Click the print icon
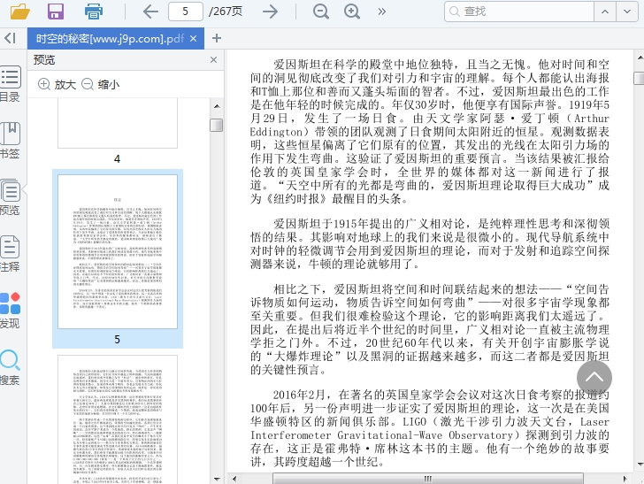644x484 pixels. 93,12
